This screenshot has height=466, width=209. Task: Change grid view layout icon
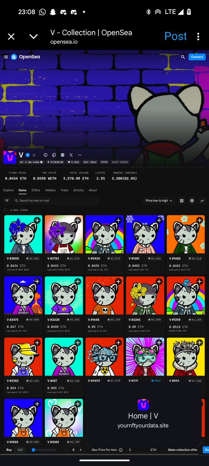(x=182, y=201)
